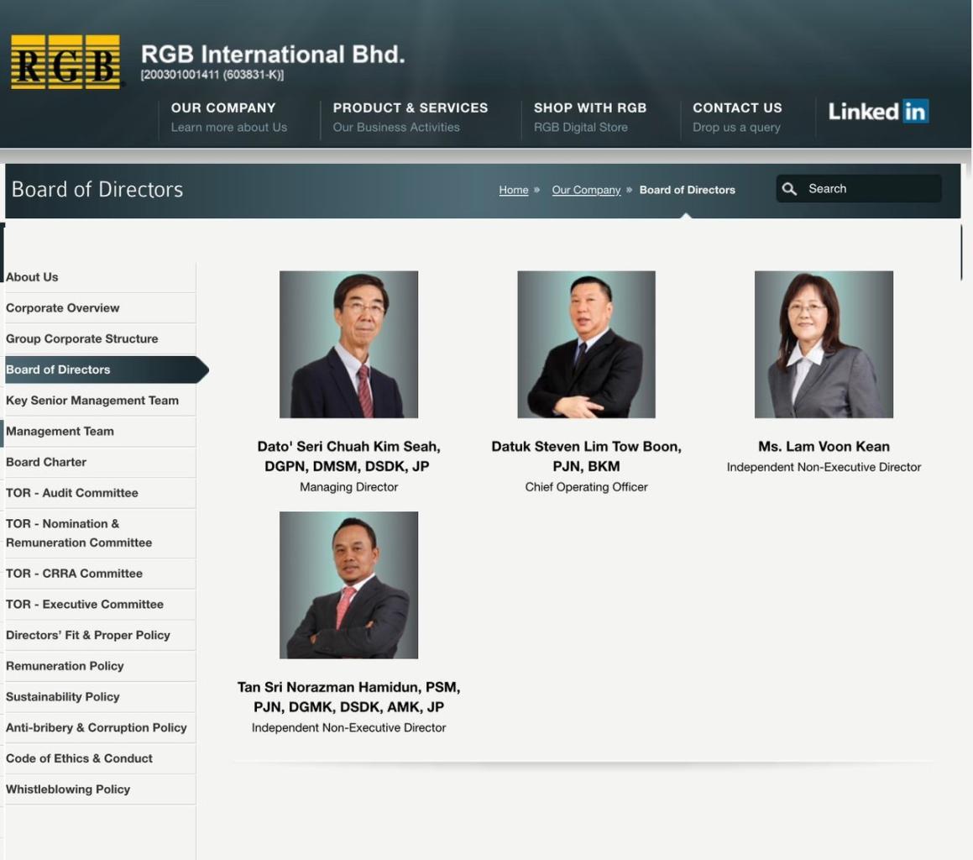Click the search magnifier icon
This screenshot has width=973, height=860.
pyautogui.click(x=789, y=189)
